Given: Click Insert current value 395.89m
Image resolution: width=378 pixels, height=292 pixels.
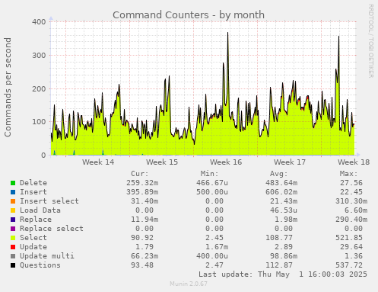Looking at the screenshot, I should [x=142, y=192].
